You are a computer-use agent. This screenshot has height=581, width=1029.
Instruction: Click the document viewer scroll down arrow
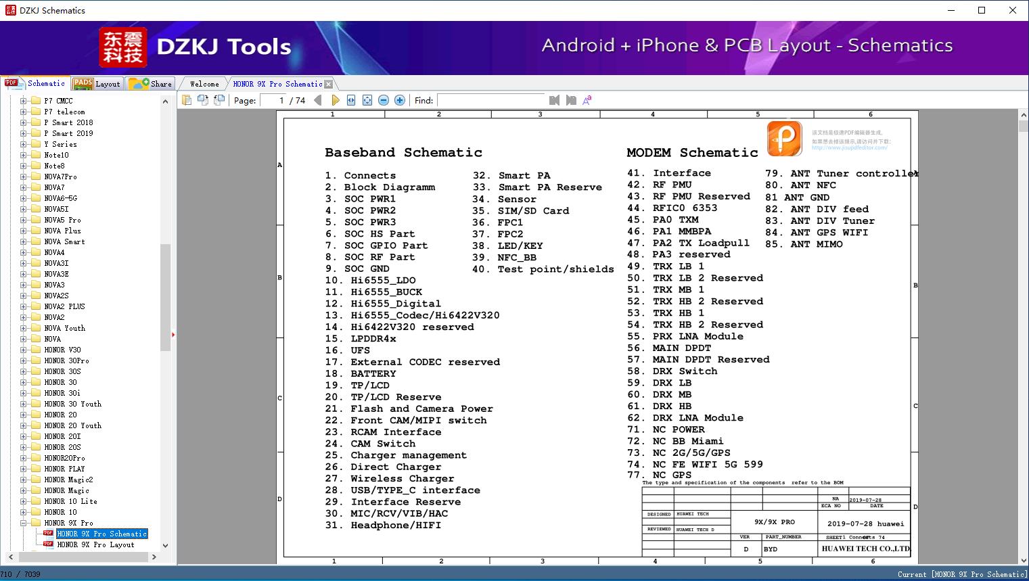[x=1024, y=559]
